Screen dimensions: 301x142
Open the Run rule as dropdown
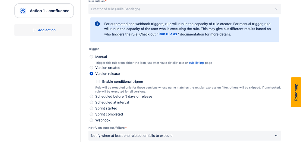[x=185, y=9]
